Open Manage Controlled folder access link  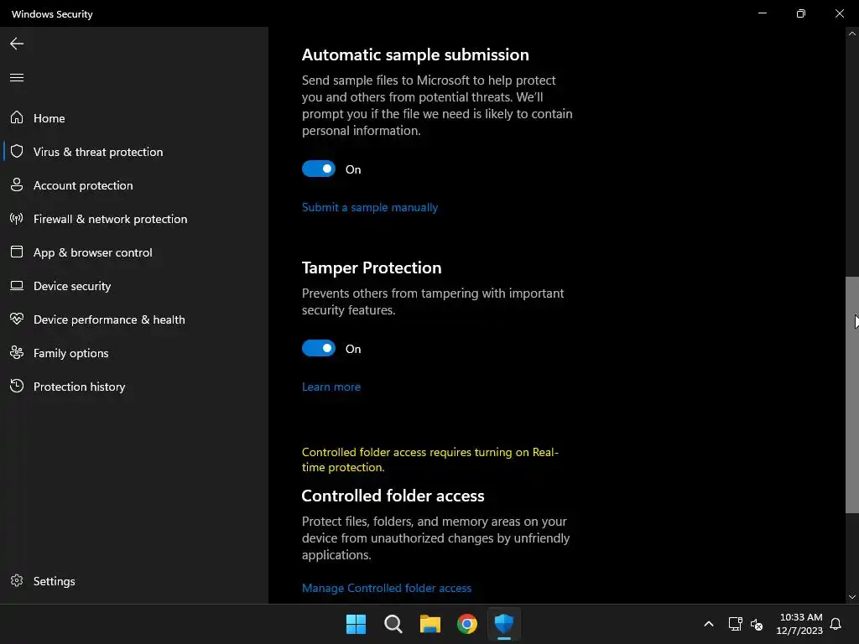click(x=386, y=588)
